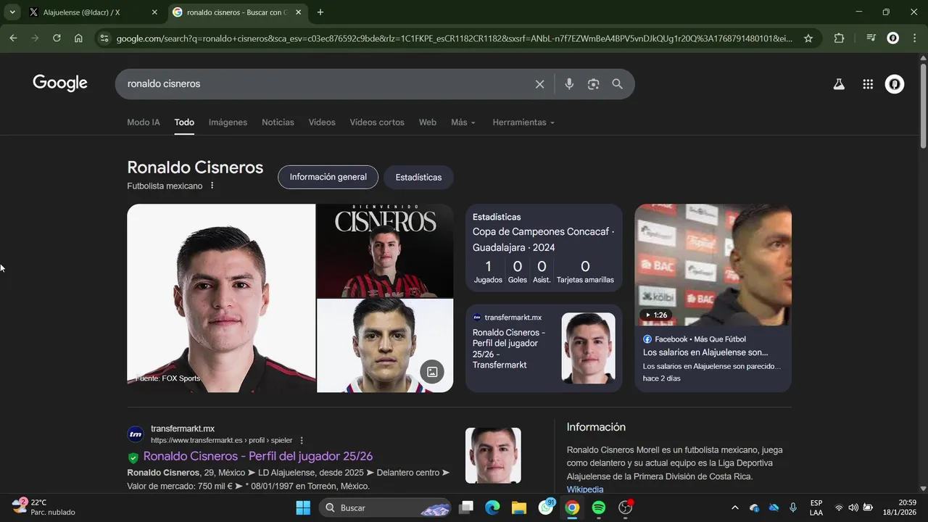
Task: Open options dots beside Futbolista mexicano
Action: [212, 186]
